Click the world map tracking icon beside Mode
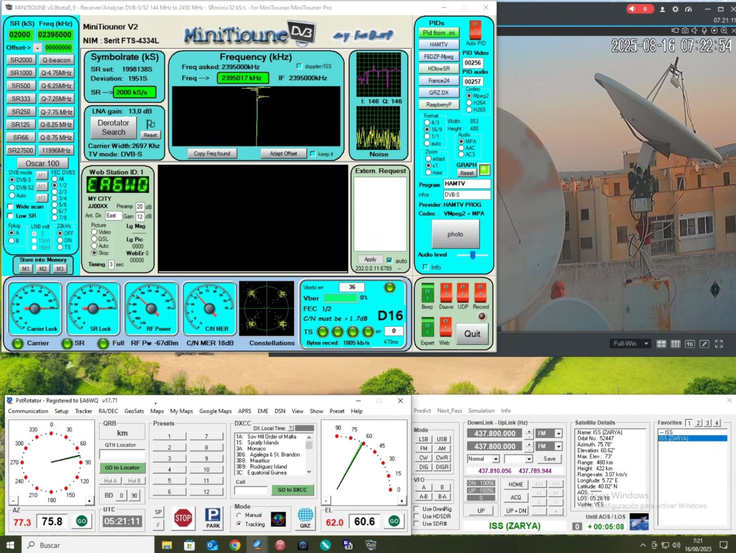 [278, 519]
